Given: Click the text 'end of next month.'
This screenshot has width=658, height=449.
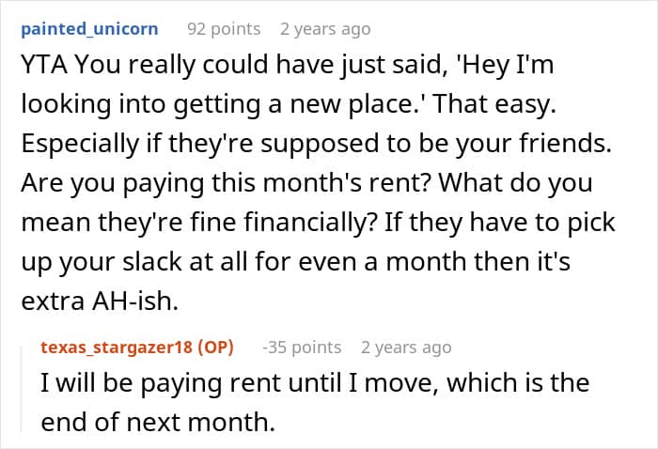Looking at the screenshot, I should click(x=158, y=422).
